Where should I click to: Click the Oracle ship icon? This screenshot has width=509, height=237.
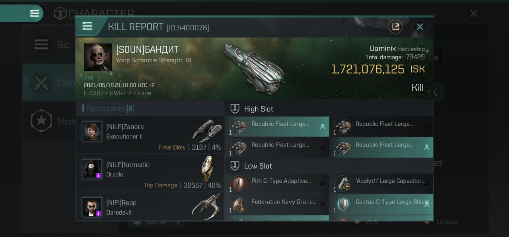[x=207, y=169]
